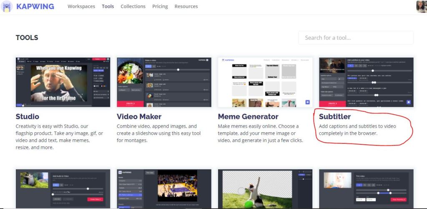Open the Pricing page link

coord(160,7)
